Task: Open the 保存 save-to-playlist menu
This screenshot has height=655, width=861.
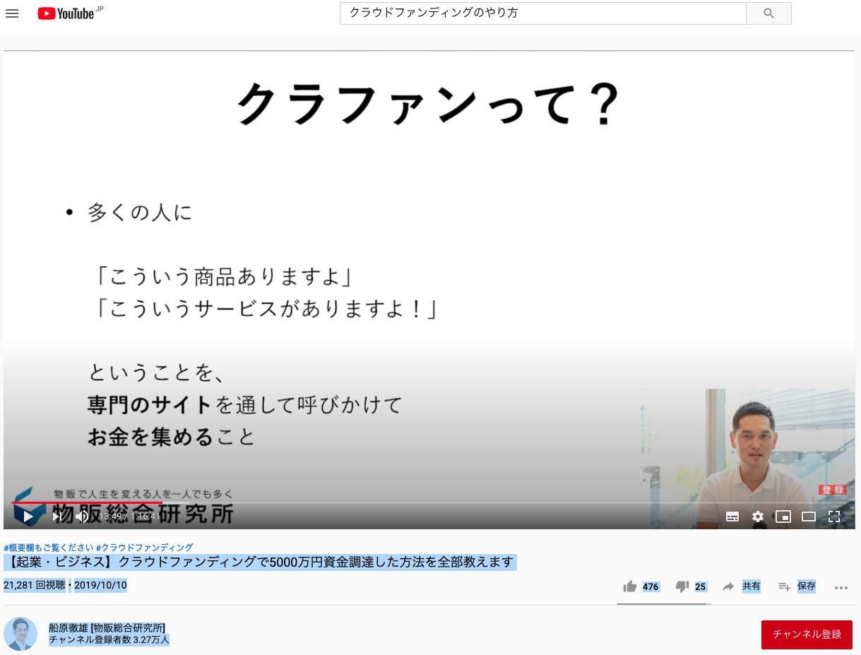Action: tap(797, 586)
